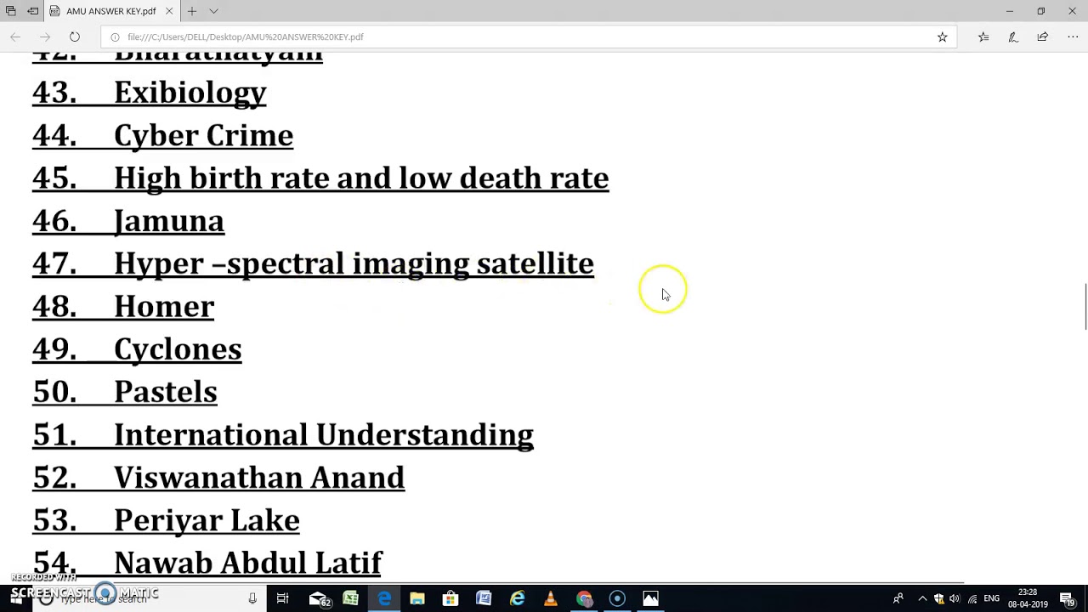Add this page to favorites star
Viewport: 1088px width, 612px height.
point(942,37)
